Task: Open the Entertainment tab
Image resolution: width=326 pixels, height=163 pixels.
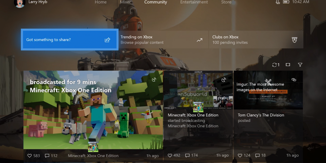Action: click(x=194, y=2)
